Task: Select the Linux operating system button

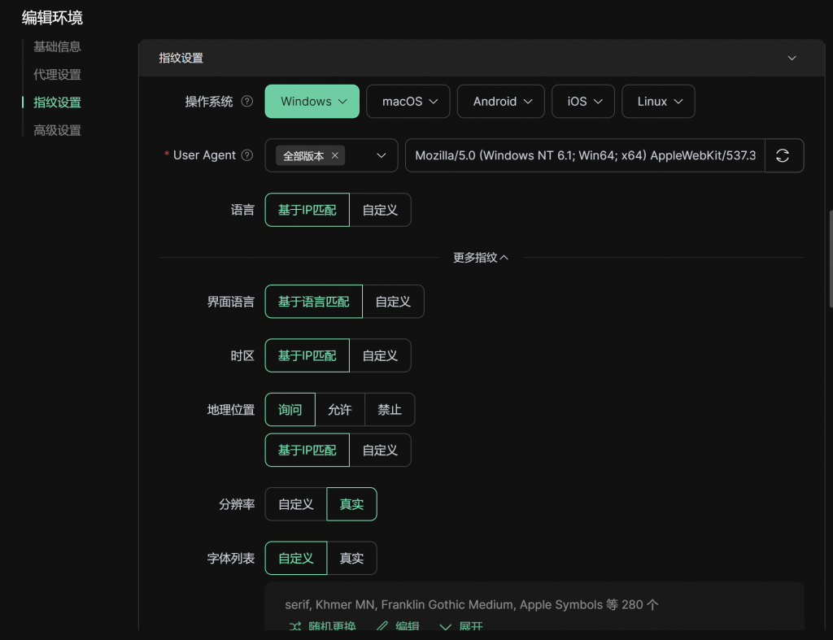Action: (x=658, y=102)
